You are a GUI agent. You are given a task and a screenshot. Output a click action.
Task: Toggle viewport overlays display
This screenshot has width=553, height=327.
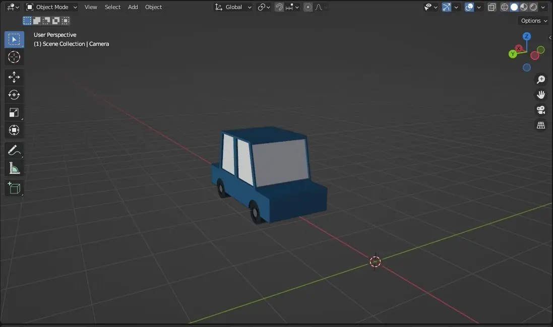469,7
